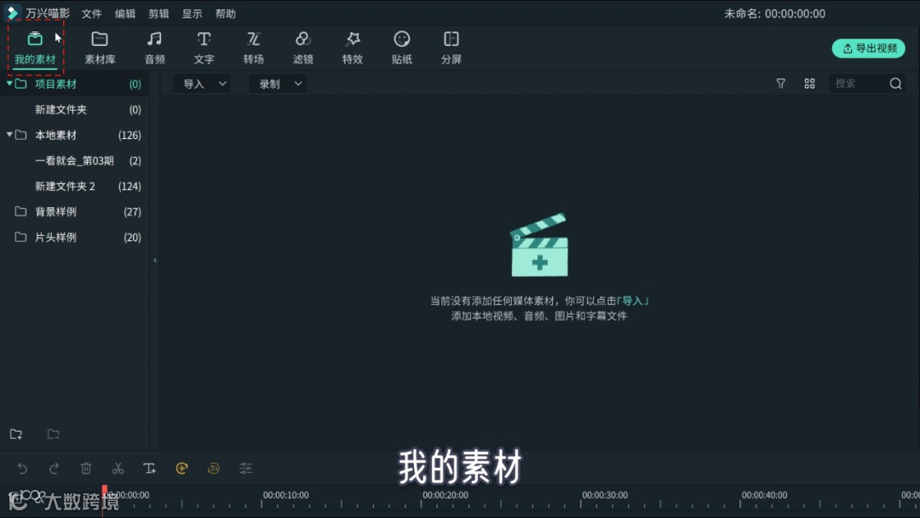Open the 滤镜 (Filters) panel
The width and height of the screenshot is (920, 518).
[303, 47]
